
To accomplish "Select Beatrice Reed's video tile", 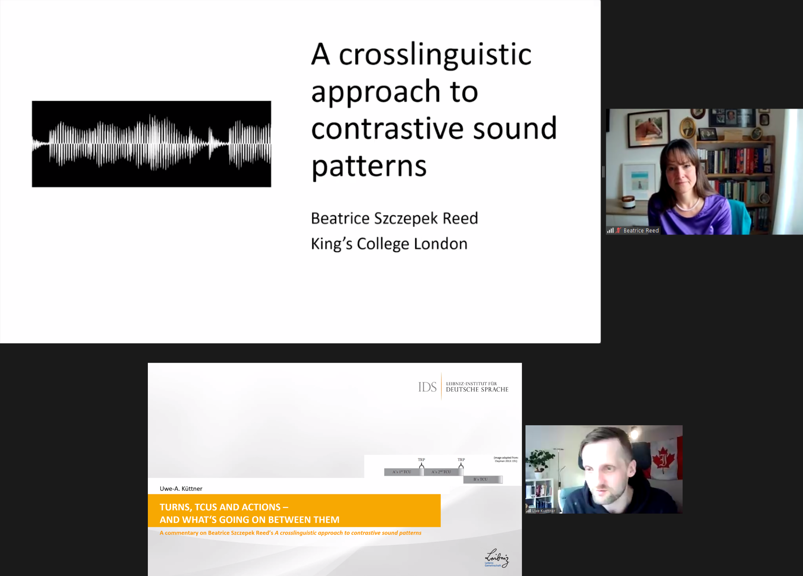I will (x=704, y=172).
